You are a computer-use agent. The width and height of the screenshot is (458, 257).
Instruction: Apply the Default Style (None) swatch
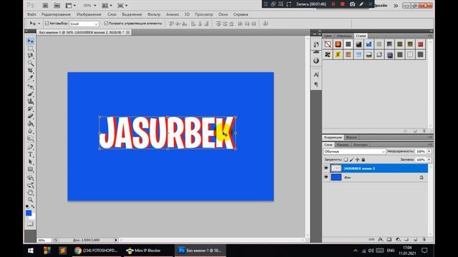point(328,44)
